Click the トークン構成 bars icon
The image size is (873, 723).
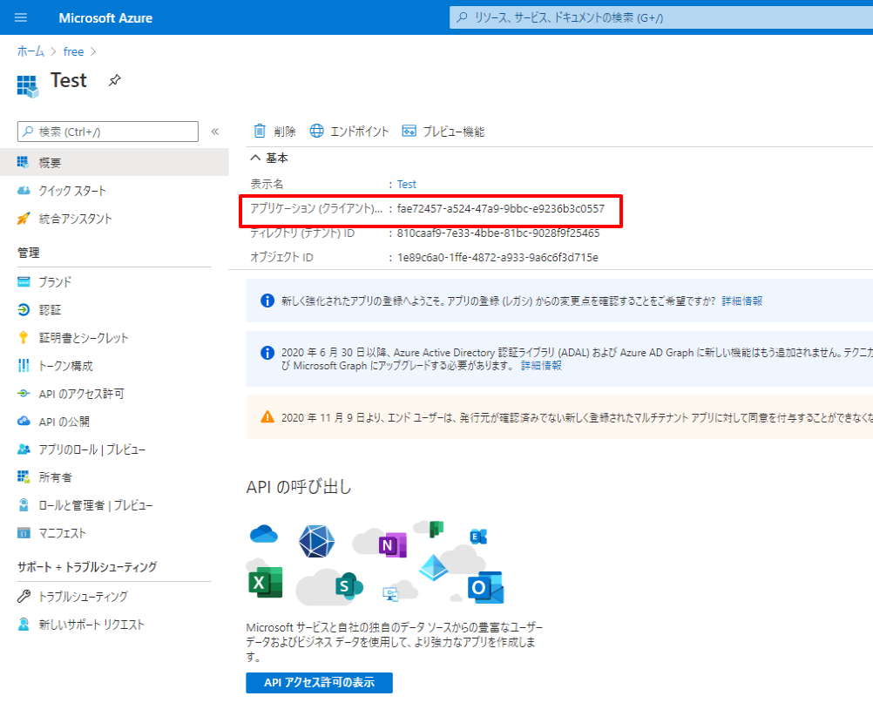[x=24, y=365]
